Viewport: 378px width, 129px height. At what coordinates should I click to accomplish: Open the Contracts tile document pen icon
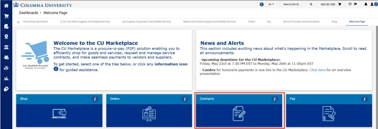pyautogui.click(x=239, y=114)
